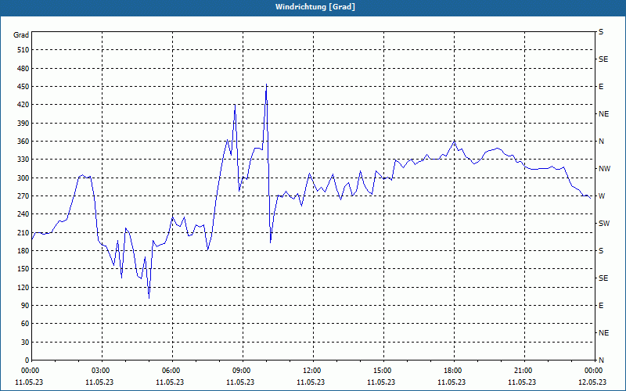626x391 pixels.
Task: Select the 270 y-axis label
Action: (23, 196)
